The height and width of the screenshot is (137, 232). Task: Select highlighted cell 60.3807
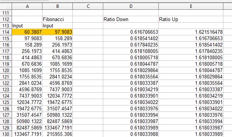(x=27, y=32)
